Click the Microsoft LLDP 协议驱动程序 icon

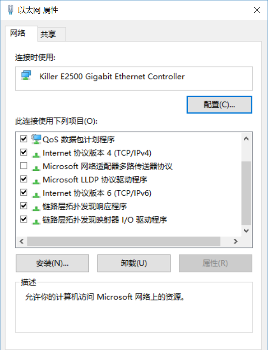point(36,179)
